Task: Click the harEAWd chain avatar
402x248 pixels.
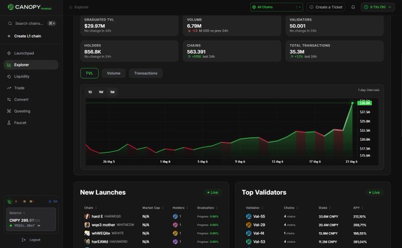Action: pos(87,242)
